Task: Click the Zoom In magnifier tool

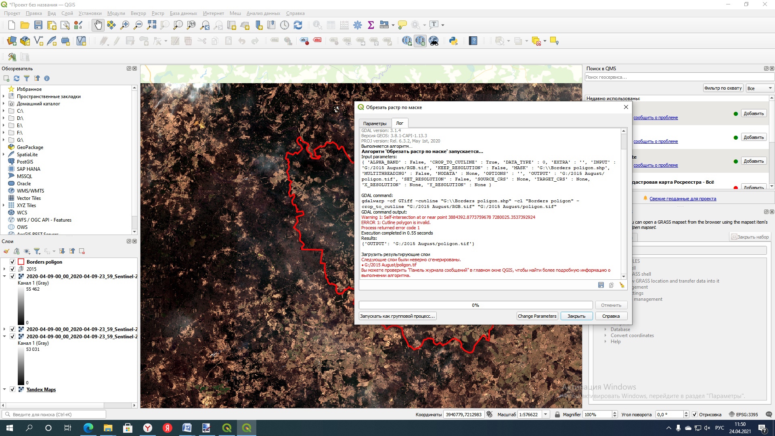Action: [125, 25]
